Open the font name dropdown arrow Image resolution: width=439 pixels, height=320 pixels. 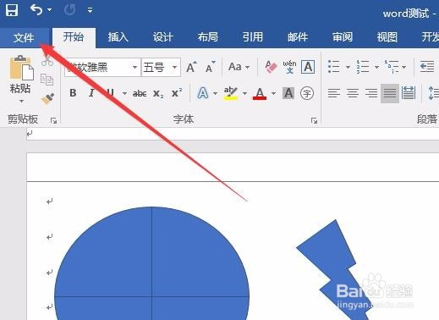(x=134, y=67)
